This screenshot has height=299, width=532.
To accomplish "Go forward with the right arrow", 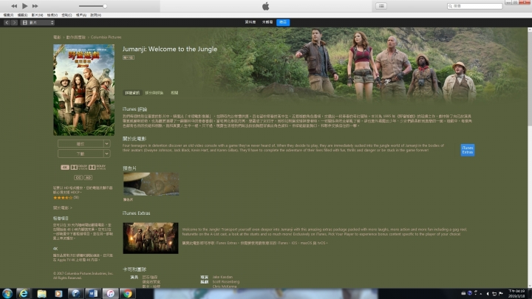I will click(x=14, y=22).
